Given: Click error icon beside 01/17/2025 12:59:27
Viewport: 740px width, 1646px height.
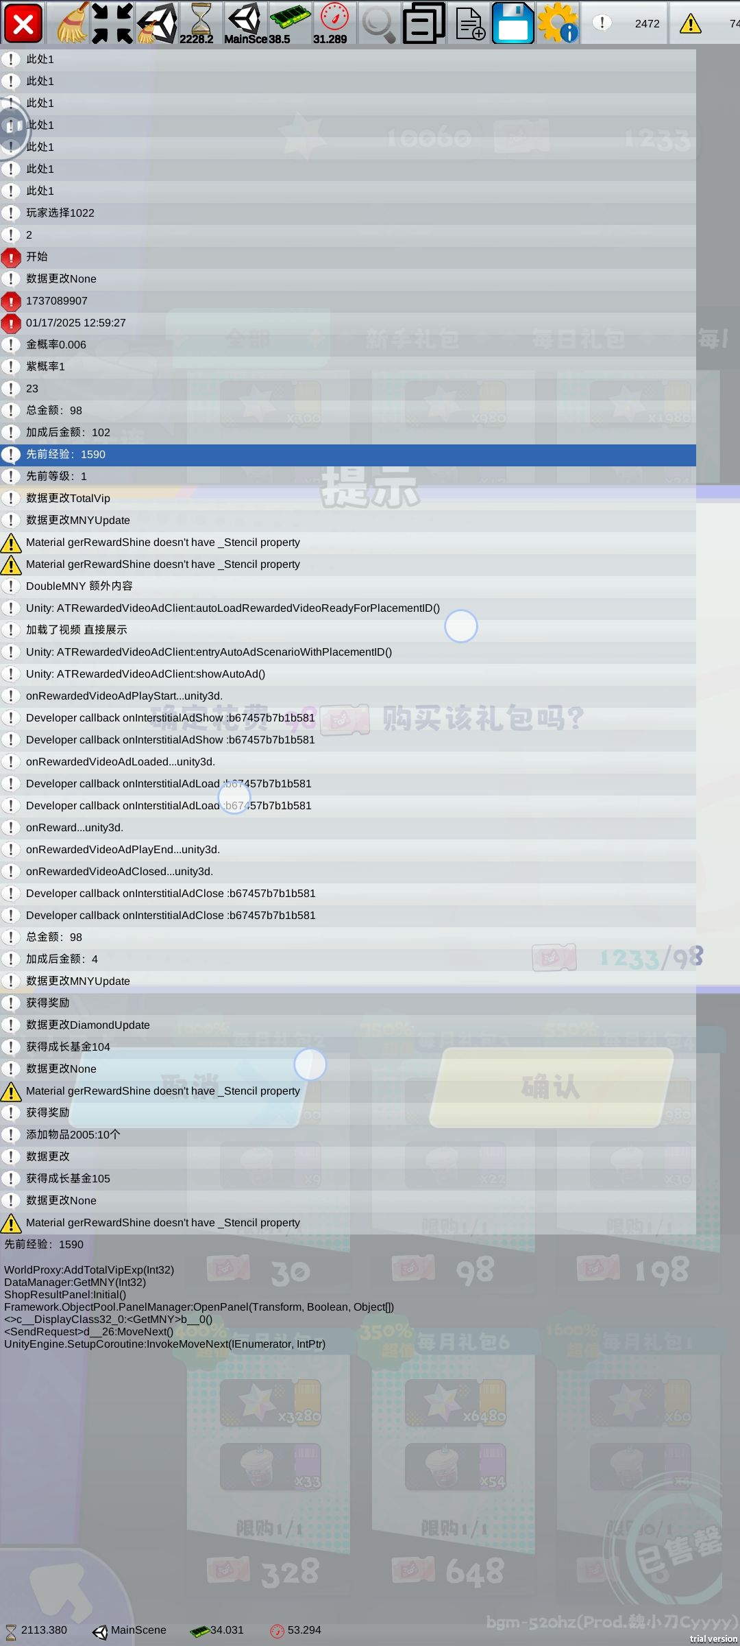Looking at the screenshot, I should [11, 323].
